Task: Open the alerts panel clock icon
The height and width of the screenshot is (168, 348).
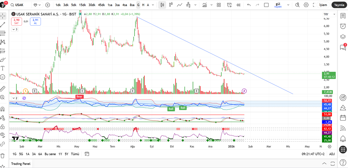Action: click(343, 26)
